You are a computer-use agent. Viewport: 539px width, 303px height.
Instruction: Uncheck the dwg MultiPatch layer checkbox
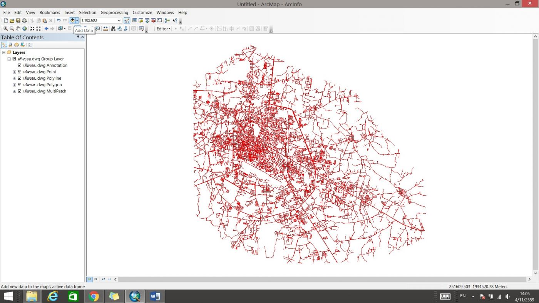click(x=20, y=91)
